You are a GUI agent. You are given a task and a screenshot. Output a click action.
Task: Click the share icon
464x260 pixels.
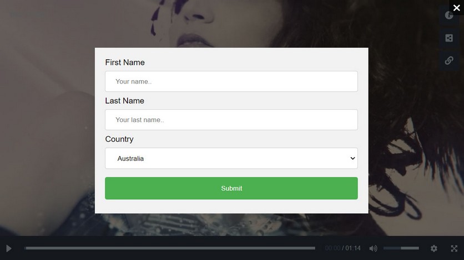pyautogui.click(x=449, y=38)
